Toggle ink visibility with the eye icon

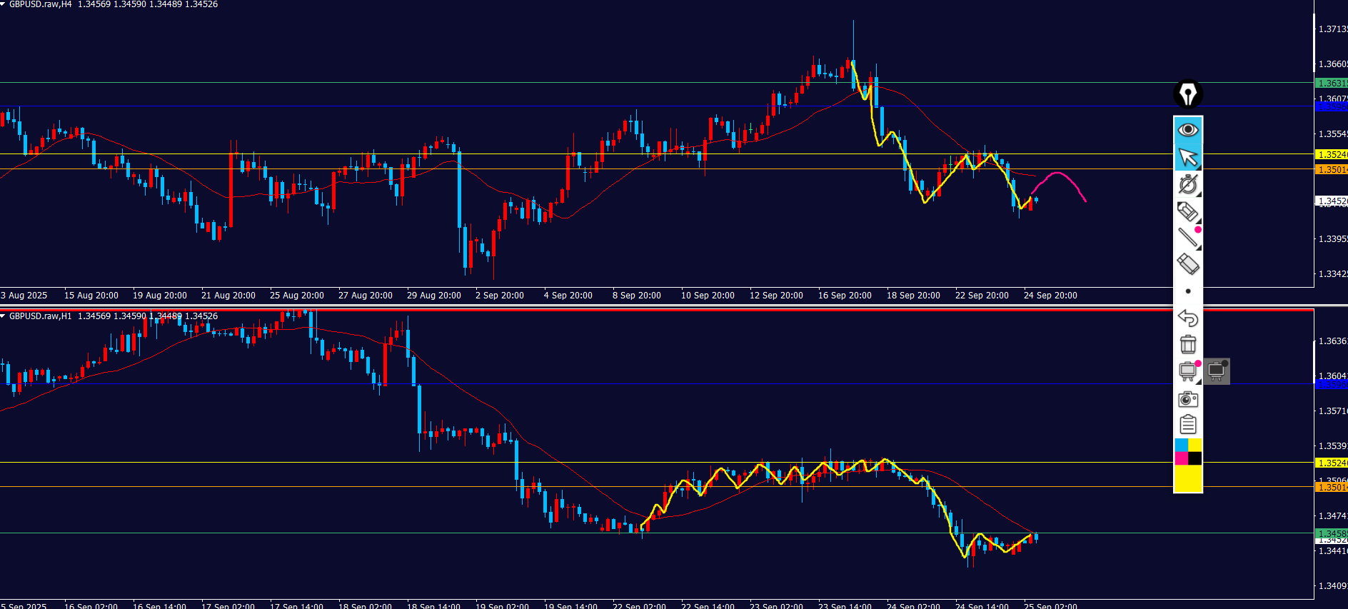1188,129
